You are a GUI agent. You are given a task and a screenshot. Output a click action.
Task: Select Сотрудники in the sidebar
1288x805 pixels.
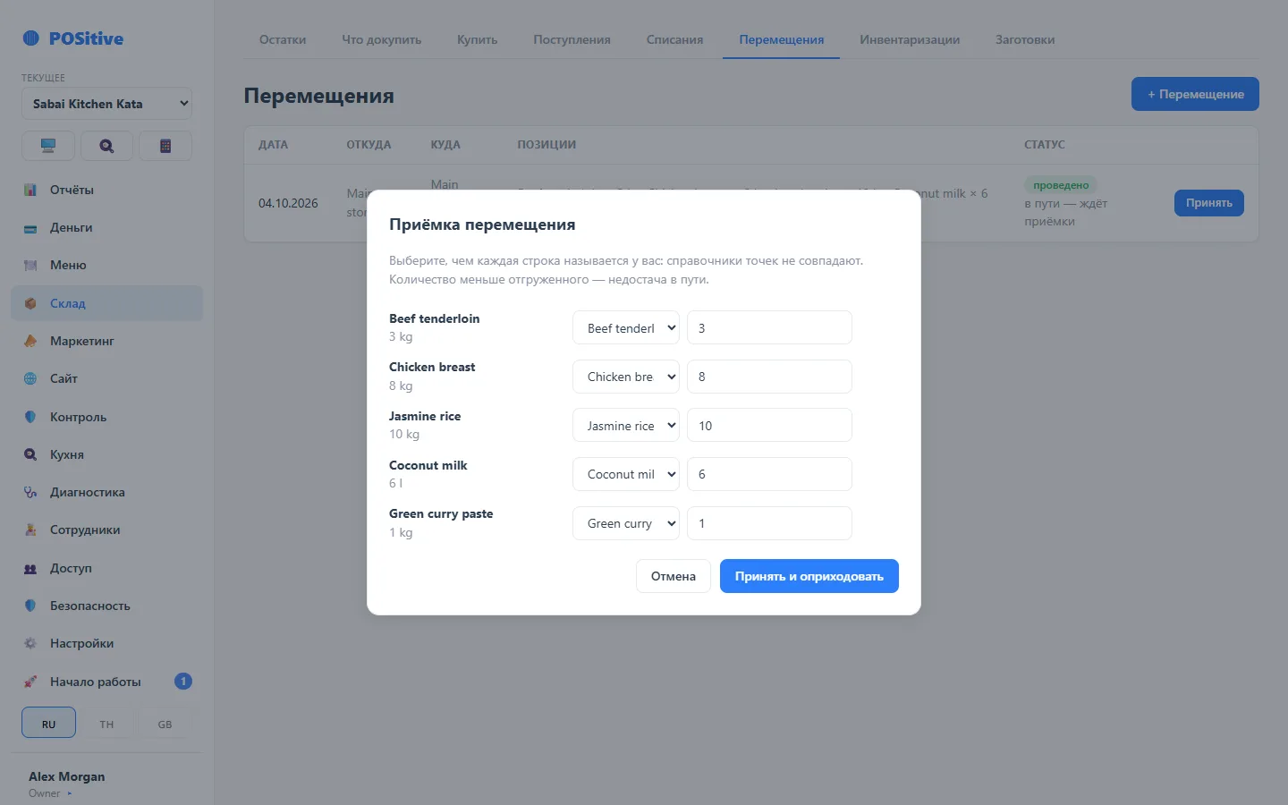coord(106,530)
